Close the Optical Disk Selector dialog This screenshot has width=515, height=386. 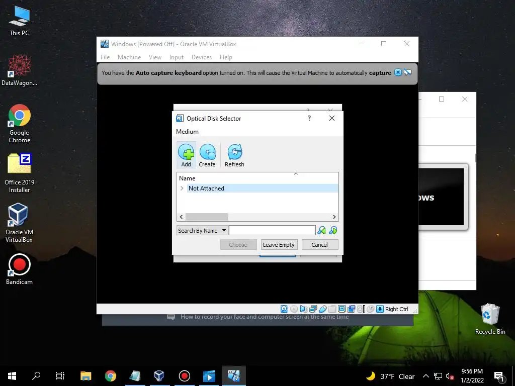pyautogui.click(x=332, y=118)
